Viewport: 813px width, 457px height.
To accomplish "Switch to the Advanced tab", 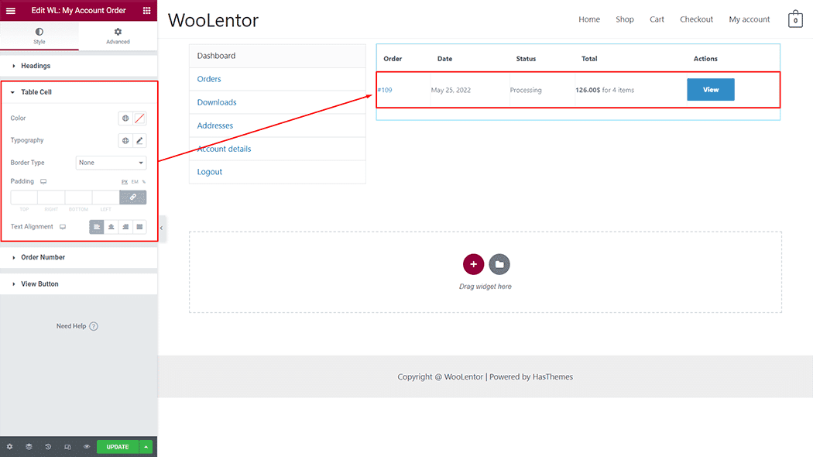I will tap(118, 36).
